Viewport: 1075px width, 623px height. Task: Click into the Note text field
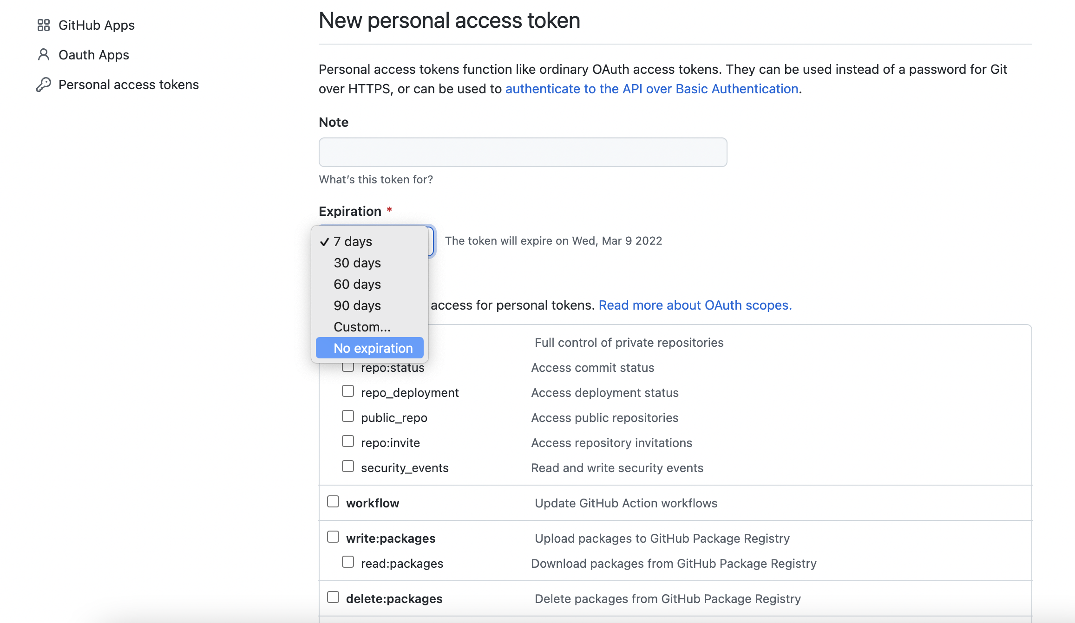point(523,152)
